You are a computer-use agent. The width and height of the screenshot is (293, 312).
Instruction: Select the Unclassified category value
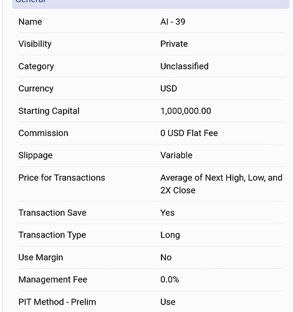(185, 66)
